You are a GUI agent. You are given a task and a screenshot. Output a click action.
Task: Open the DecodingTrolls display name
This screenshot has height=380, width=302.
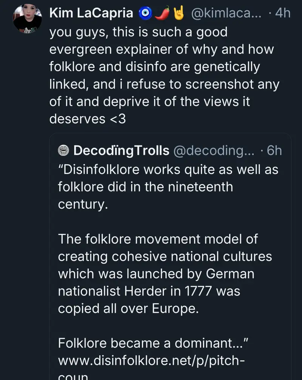[x=121, y=151]
